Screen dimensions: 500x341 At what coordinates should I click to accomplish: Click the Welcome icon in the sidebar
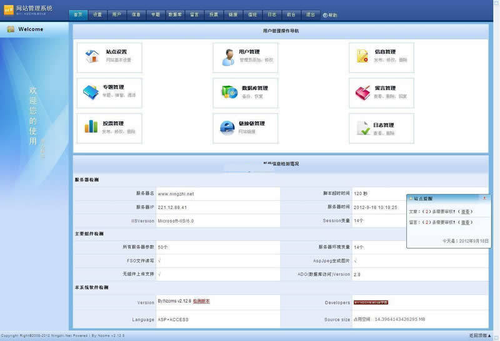pos(11,29)
